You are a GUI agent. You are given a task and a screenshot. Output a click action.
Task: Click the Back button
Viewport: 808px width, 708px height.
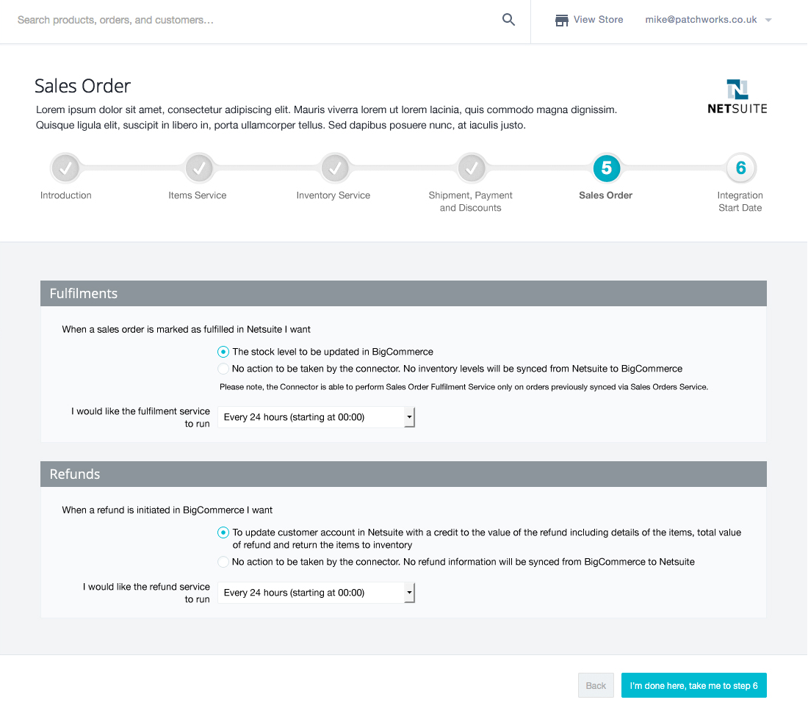[596, 686]
